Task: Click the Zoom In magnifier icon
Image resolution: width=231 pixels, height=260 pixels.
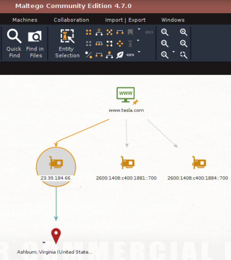Action: [x=184, y=32]
